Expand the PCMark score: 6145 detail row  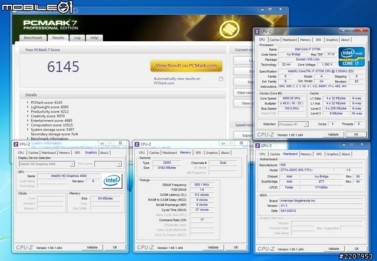coord(28,103)
